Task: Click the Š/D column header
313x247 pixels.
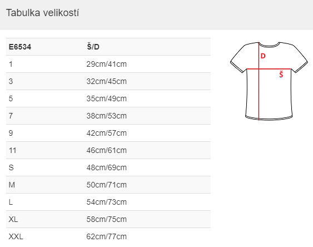Action: click(x=93, y=47)
